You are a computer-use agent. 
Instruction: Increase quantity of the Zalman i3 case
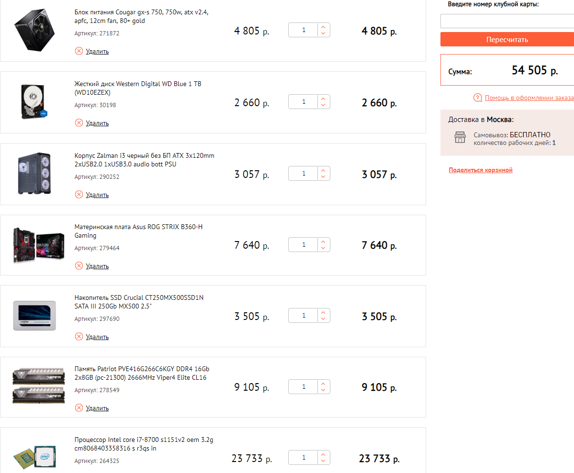coord(323,170)
